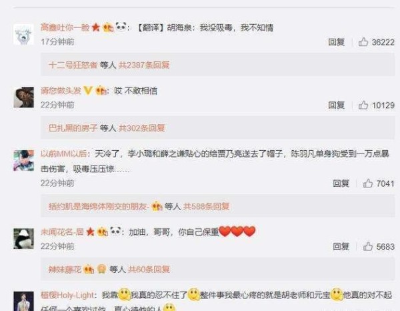Expand the 共302条回复 replies
The height and width of the screenshot is (311, 400).
tap(141, 128)
